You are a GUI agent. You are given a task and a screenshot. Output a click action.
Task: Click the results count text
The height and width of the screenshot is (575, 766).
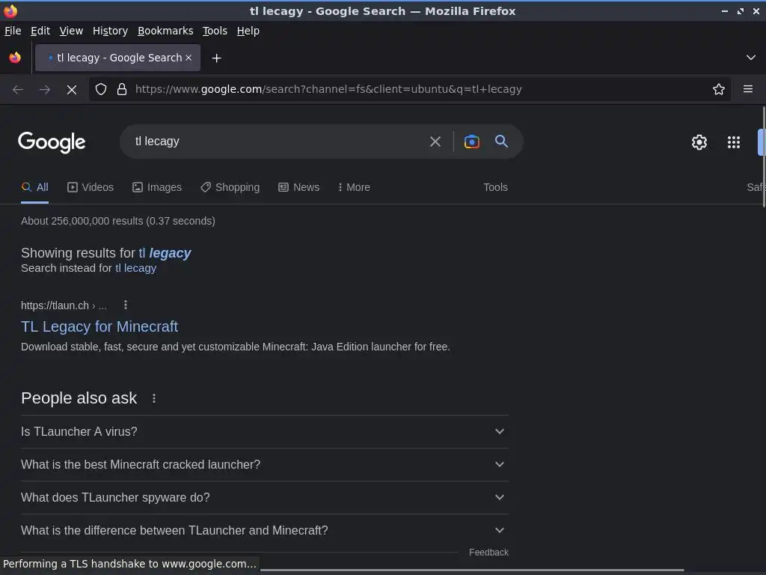pyautogui.click(x=117, y=221)
